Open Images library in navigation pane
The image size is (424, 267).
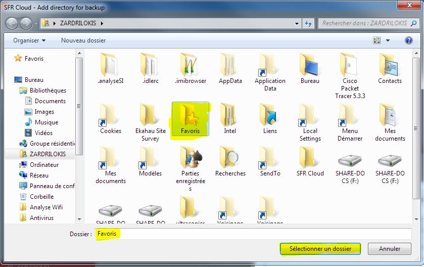coord(39,111)
